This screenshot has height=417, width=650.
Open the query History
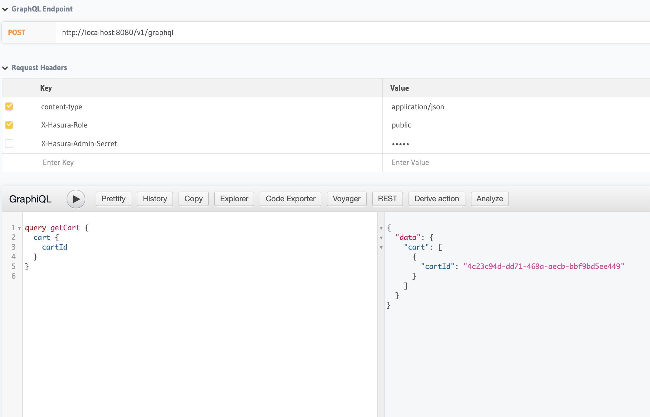coord(155,199)
